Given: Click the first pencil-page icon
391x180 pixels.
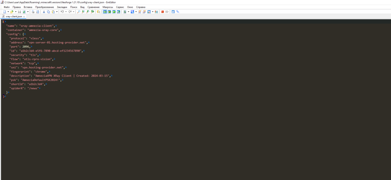Looking at the screenshot, I should click(140, 12).
